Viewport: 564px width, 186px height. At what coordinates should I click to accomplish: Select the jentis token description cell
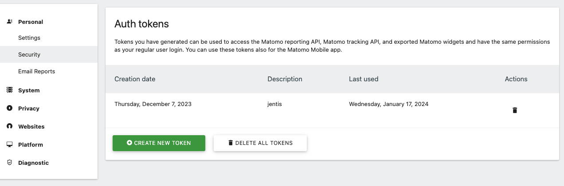point(276,104)
